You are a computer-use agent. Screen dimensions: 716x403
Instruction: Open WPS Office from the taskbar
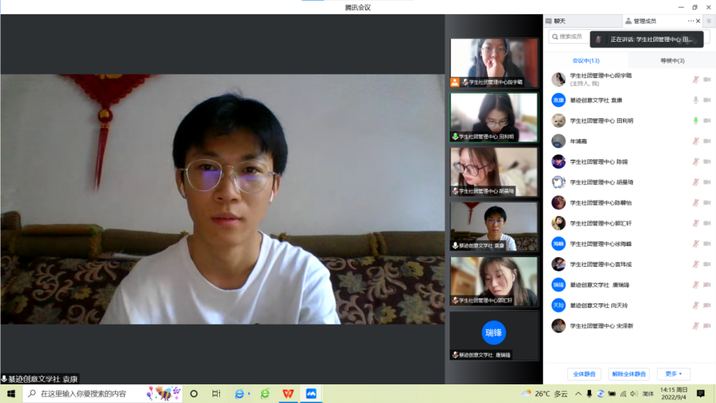pyautogui.click(x=288, y=393)
